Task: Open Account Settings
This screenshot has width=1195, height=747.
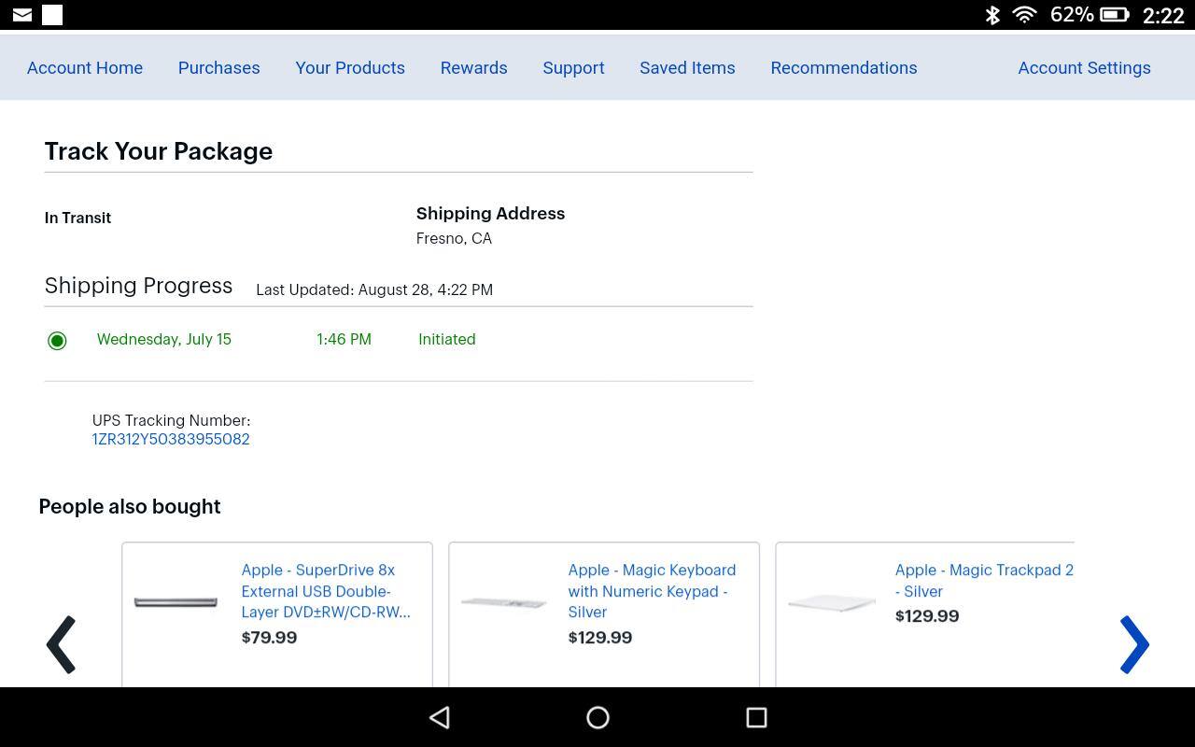Action: [1084, 68]
